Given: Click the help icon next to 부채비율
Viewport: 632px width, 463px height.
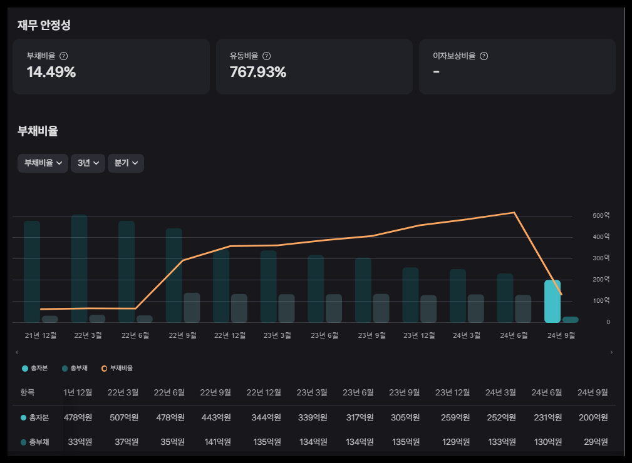Looking at the screenshot, I should [64, 56].
